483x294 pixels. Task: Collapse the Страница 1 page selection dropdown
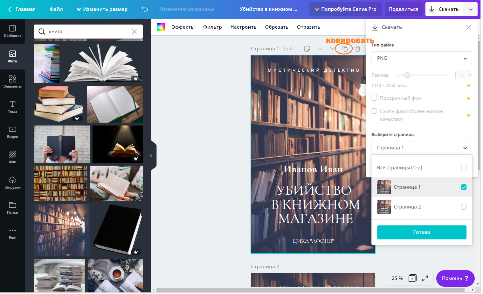(421, 148)
